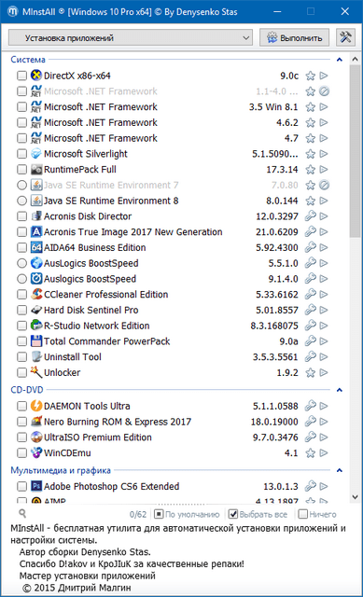
Task: Click the play arrow for CCleaner Professional Edition
Action: point(324,295)
